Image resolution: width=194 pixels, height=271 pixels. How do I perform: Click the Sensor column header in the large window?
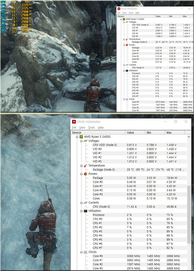(x=98, y=133)
